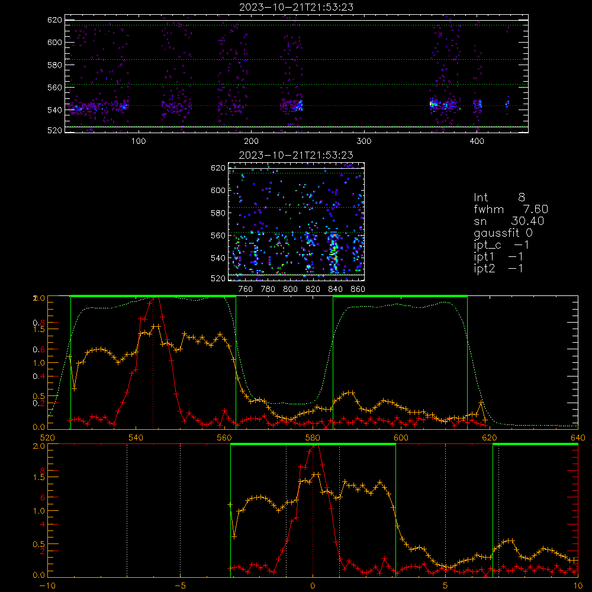Click x-axis label 10 of bottom plot
Image resolution: width=592 pixels, height=592 pixels.
point(578,586)
